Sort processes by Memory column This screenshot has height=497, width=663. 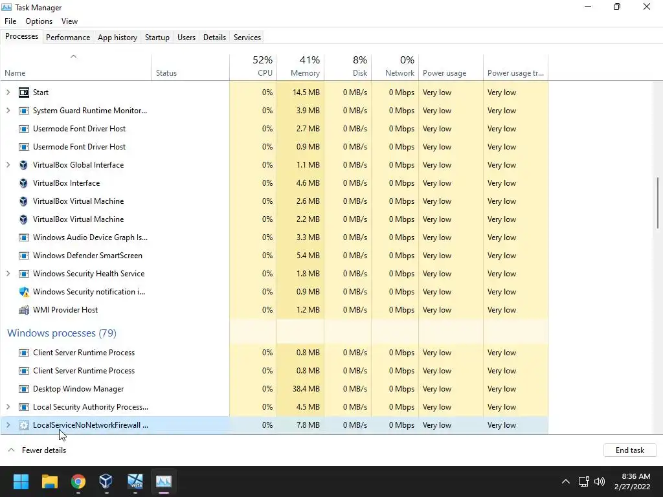tap(300, 67)
